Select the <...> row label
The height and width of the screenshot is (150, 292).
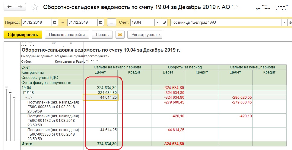pos(29,97)
